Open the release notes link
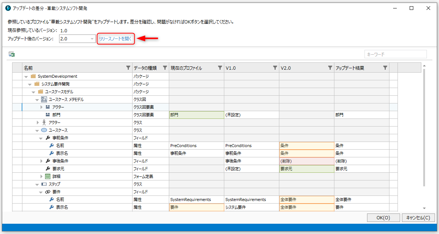 115,39
